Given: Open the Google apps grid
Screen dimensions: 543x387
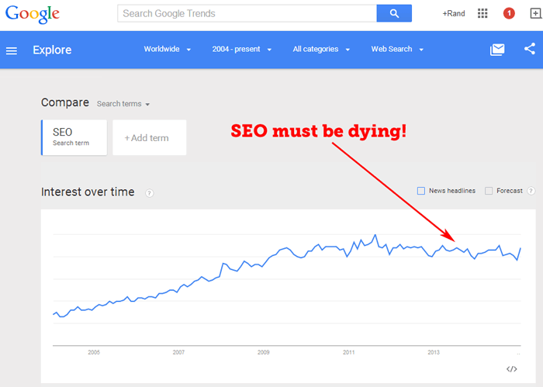Looking at the screenshot, I should [482, 13].
